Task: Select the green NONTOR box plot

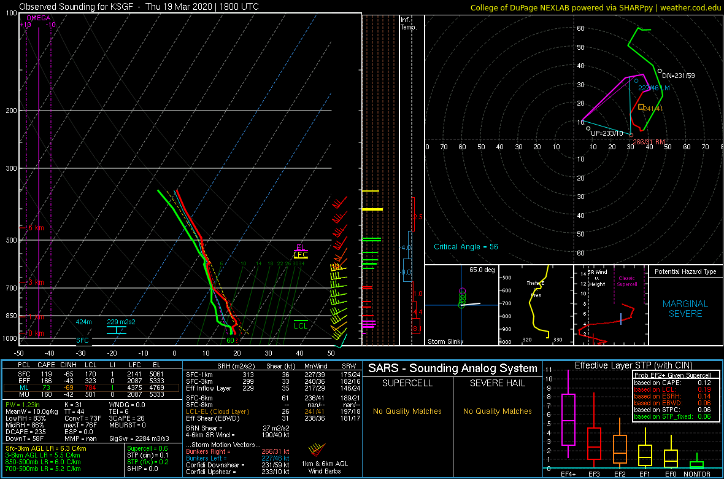Action: coord(697,461)
